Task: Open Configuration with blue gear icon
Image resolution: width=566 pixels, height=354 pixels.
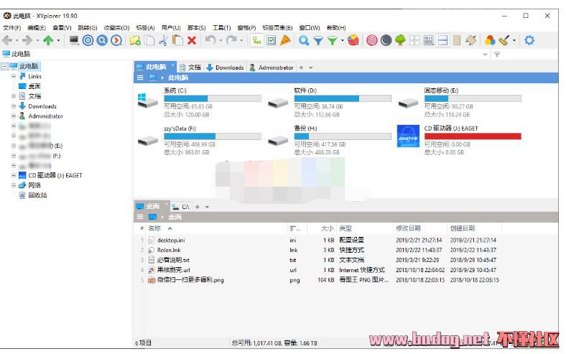Action: pos(529,40)
